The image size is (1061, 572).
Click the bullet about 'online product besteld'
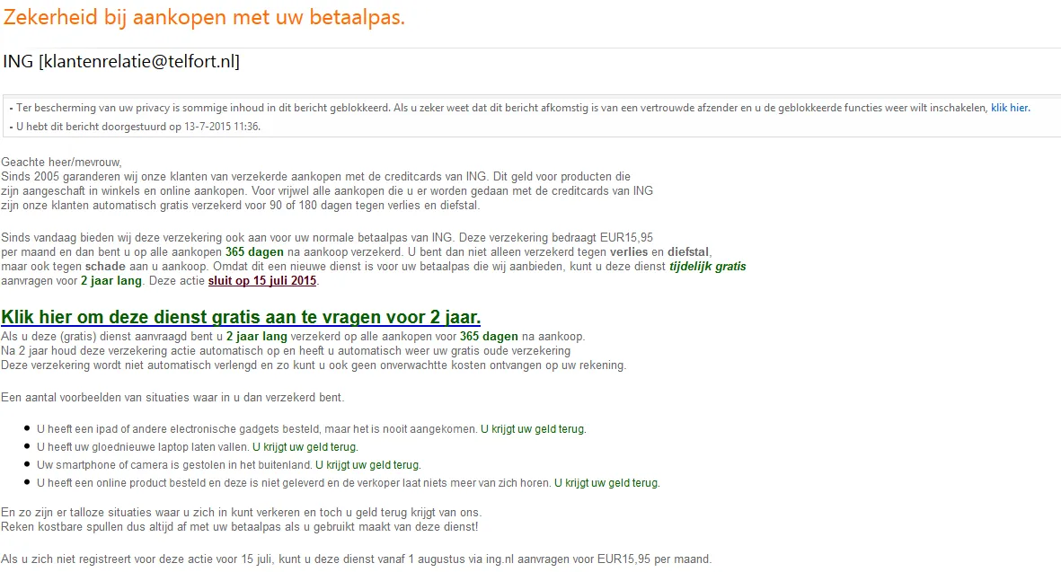[349, 483]
